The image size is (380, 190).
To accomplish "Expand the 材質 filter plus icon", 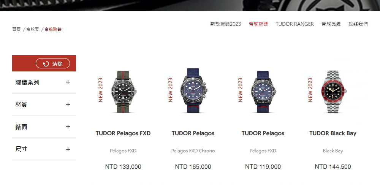I will pos(68,104).
